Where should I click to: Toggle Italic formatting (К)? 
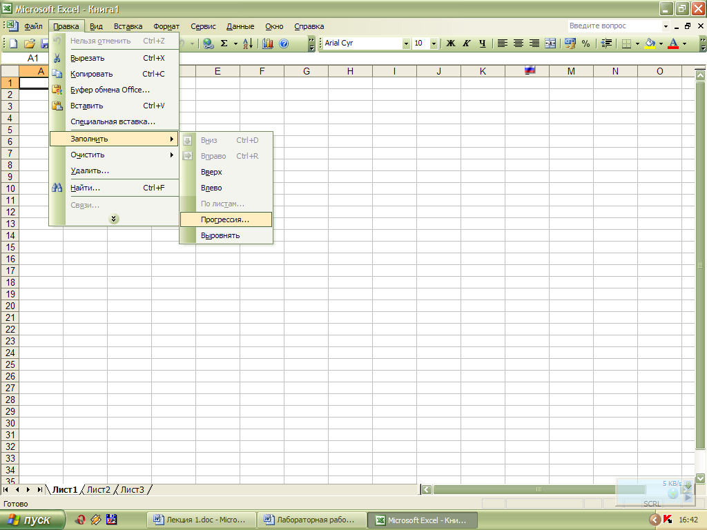[x=467, y=43]
